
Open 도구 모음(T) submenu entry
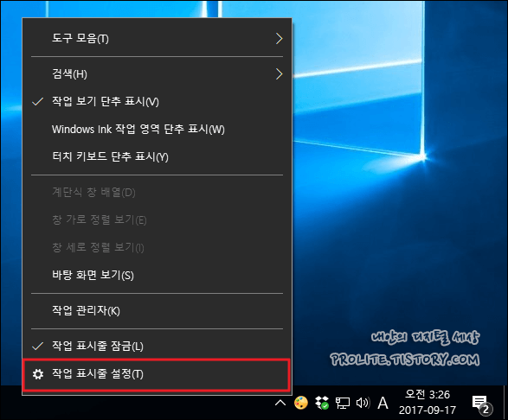(x=158, y=39)
